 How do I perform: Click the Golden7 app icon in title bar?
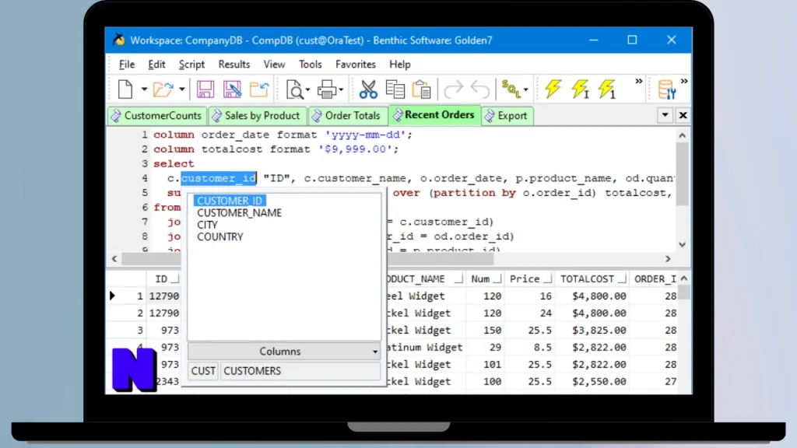coord(119,40)
